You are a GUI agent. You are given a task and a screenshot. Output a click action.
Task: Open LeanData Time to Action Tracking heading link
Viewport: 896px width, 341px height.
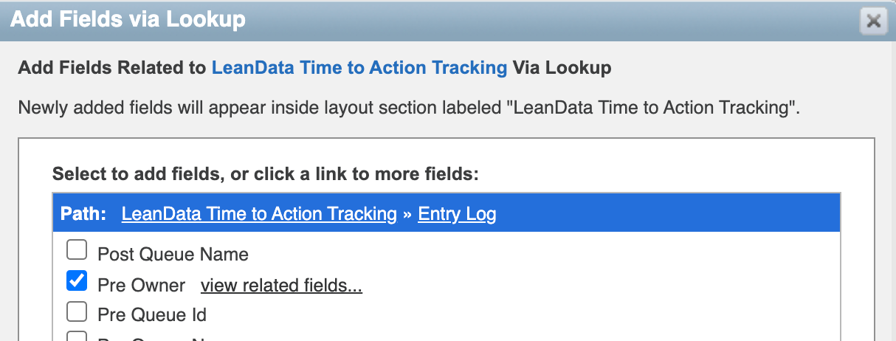pyautogui.click(x=359, y=69)
